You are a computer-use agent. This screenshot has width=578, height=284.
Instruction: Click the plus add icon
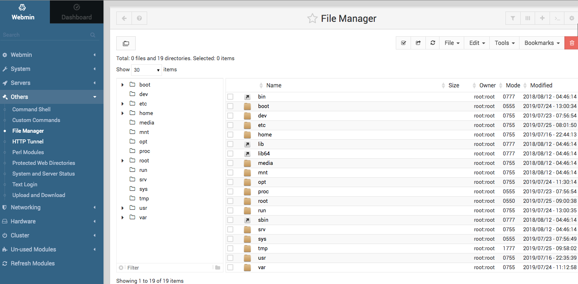[543, 18]
